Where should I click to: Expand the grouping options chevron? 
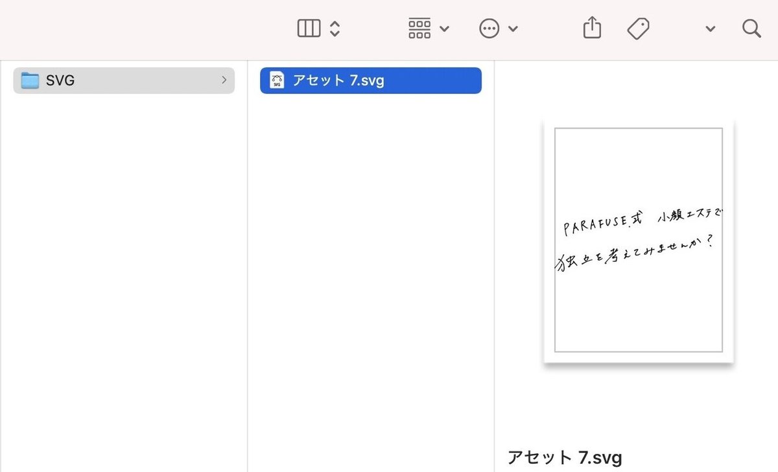[445, 29]
